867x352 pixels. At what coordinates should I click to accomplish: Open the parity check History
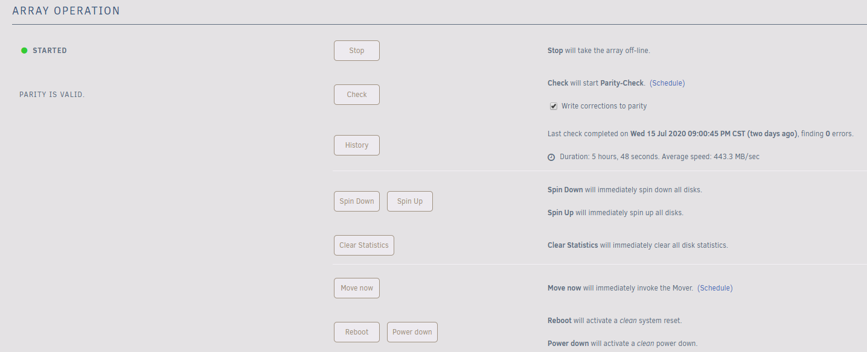pos(357,145)
